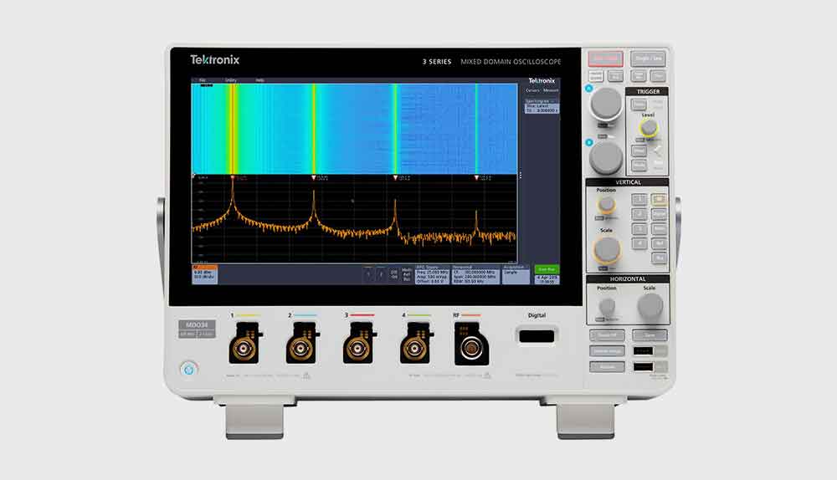Click multipurpose knob A
Screen dimensions: 837x480
tap(606, 104)
